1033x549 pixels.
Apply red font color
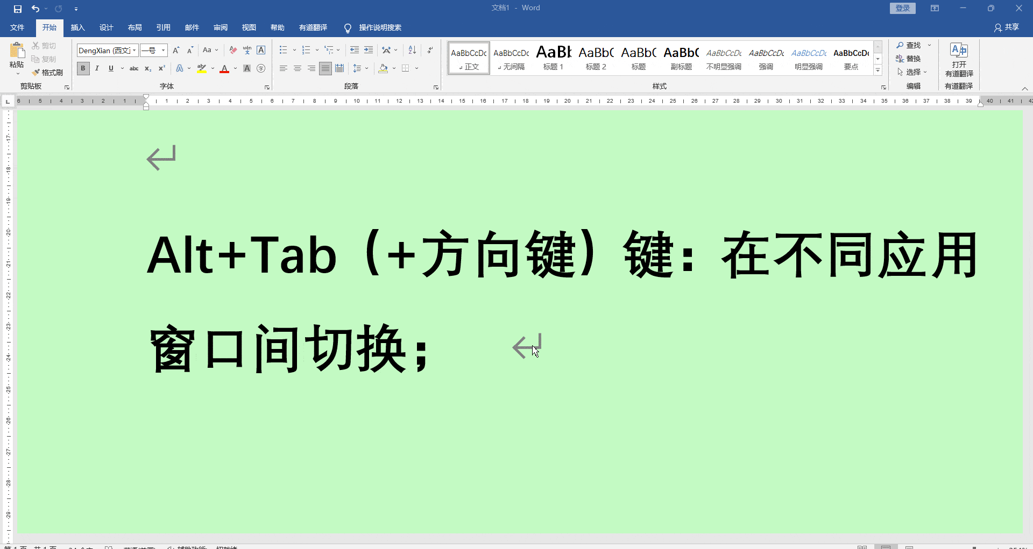(224, 68)
